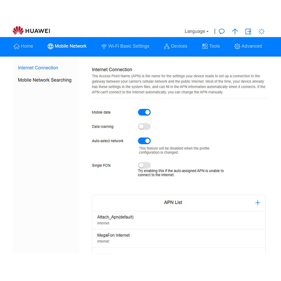The image size is (281, 281).
Task: Enable the Data roaming switch
Action: 144,126
